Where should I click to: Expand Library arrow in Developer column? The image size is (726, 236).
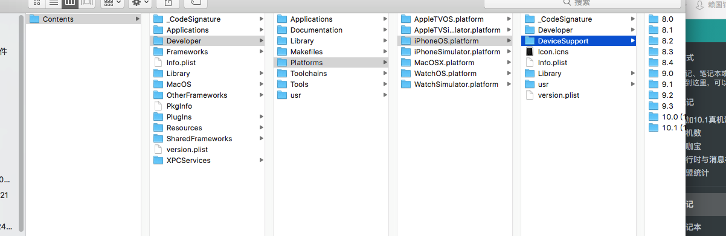pyautogui.click(x=385, y=41)
